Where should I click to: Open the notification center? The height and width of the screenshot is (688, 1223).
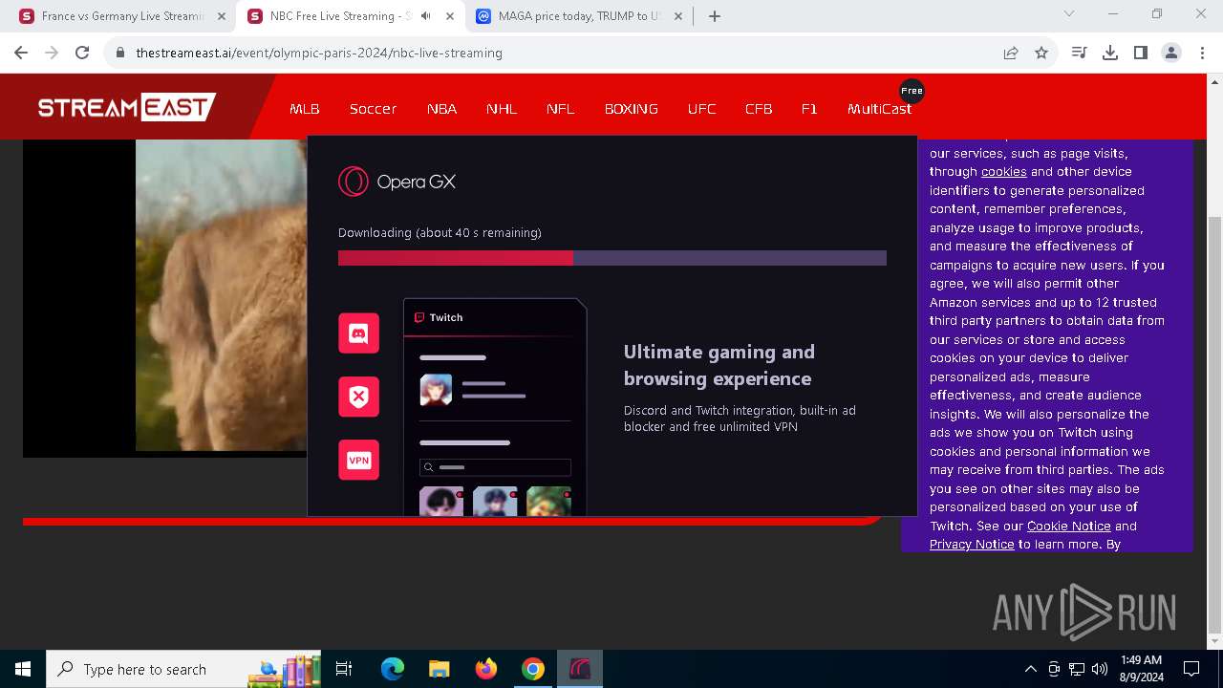(1191, 669)
